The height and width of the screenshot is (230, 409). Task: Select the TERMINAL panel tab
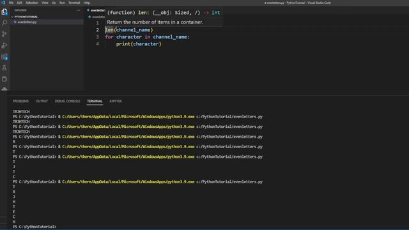95,101
